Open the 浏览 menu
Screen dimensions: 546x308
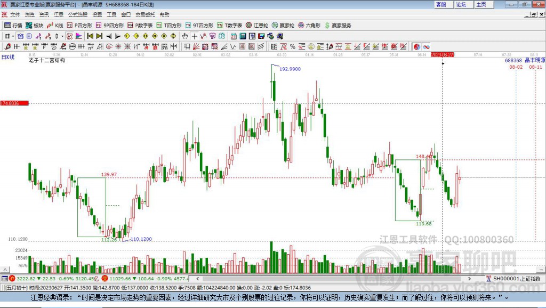tap(30, 14)
